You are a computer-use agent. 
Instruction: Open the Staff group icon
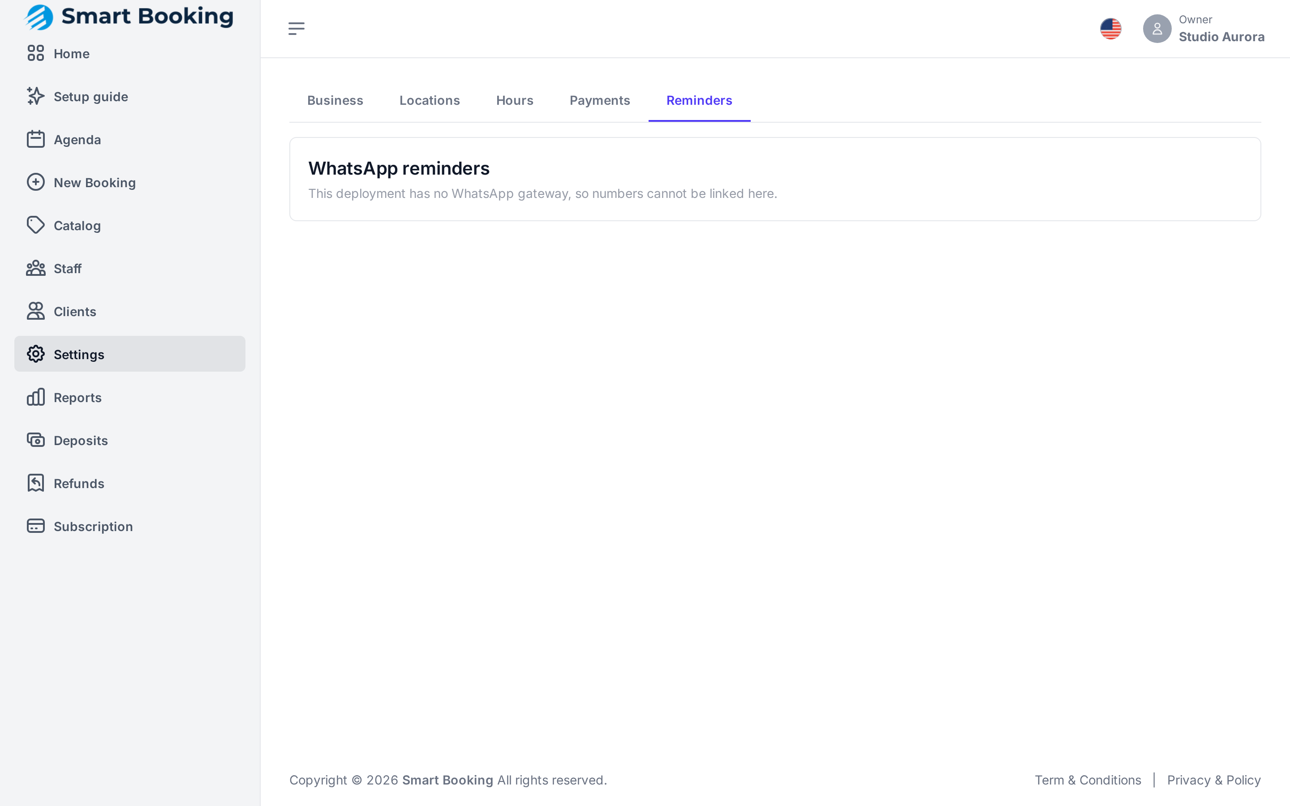tap(36, 268)
